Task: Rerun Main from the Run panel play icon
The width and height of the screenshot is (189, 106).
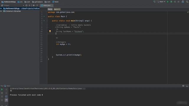Action: click(2, 90)
